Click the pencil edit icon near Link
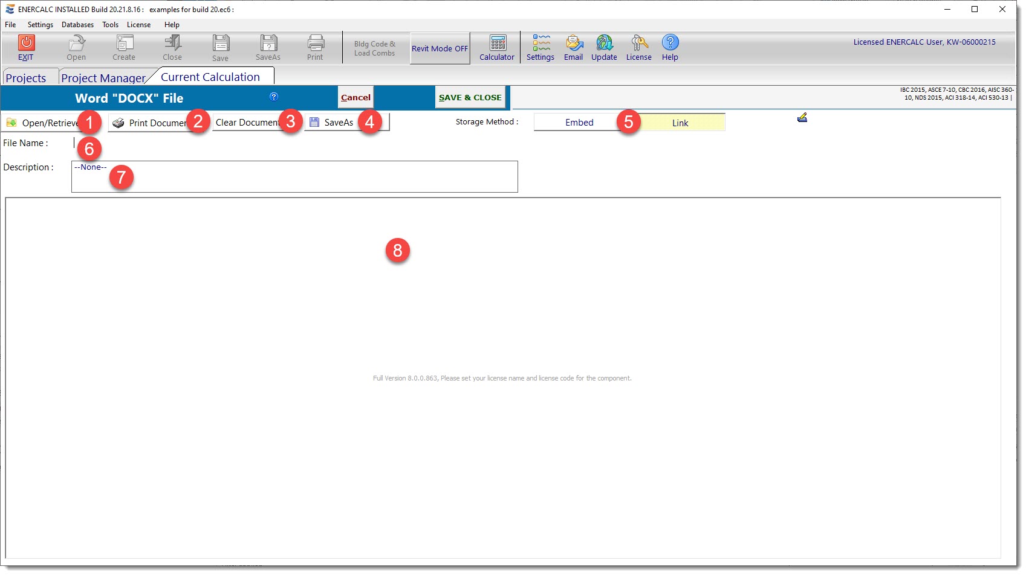 (x=802, y=118)
